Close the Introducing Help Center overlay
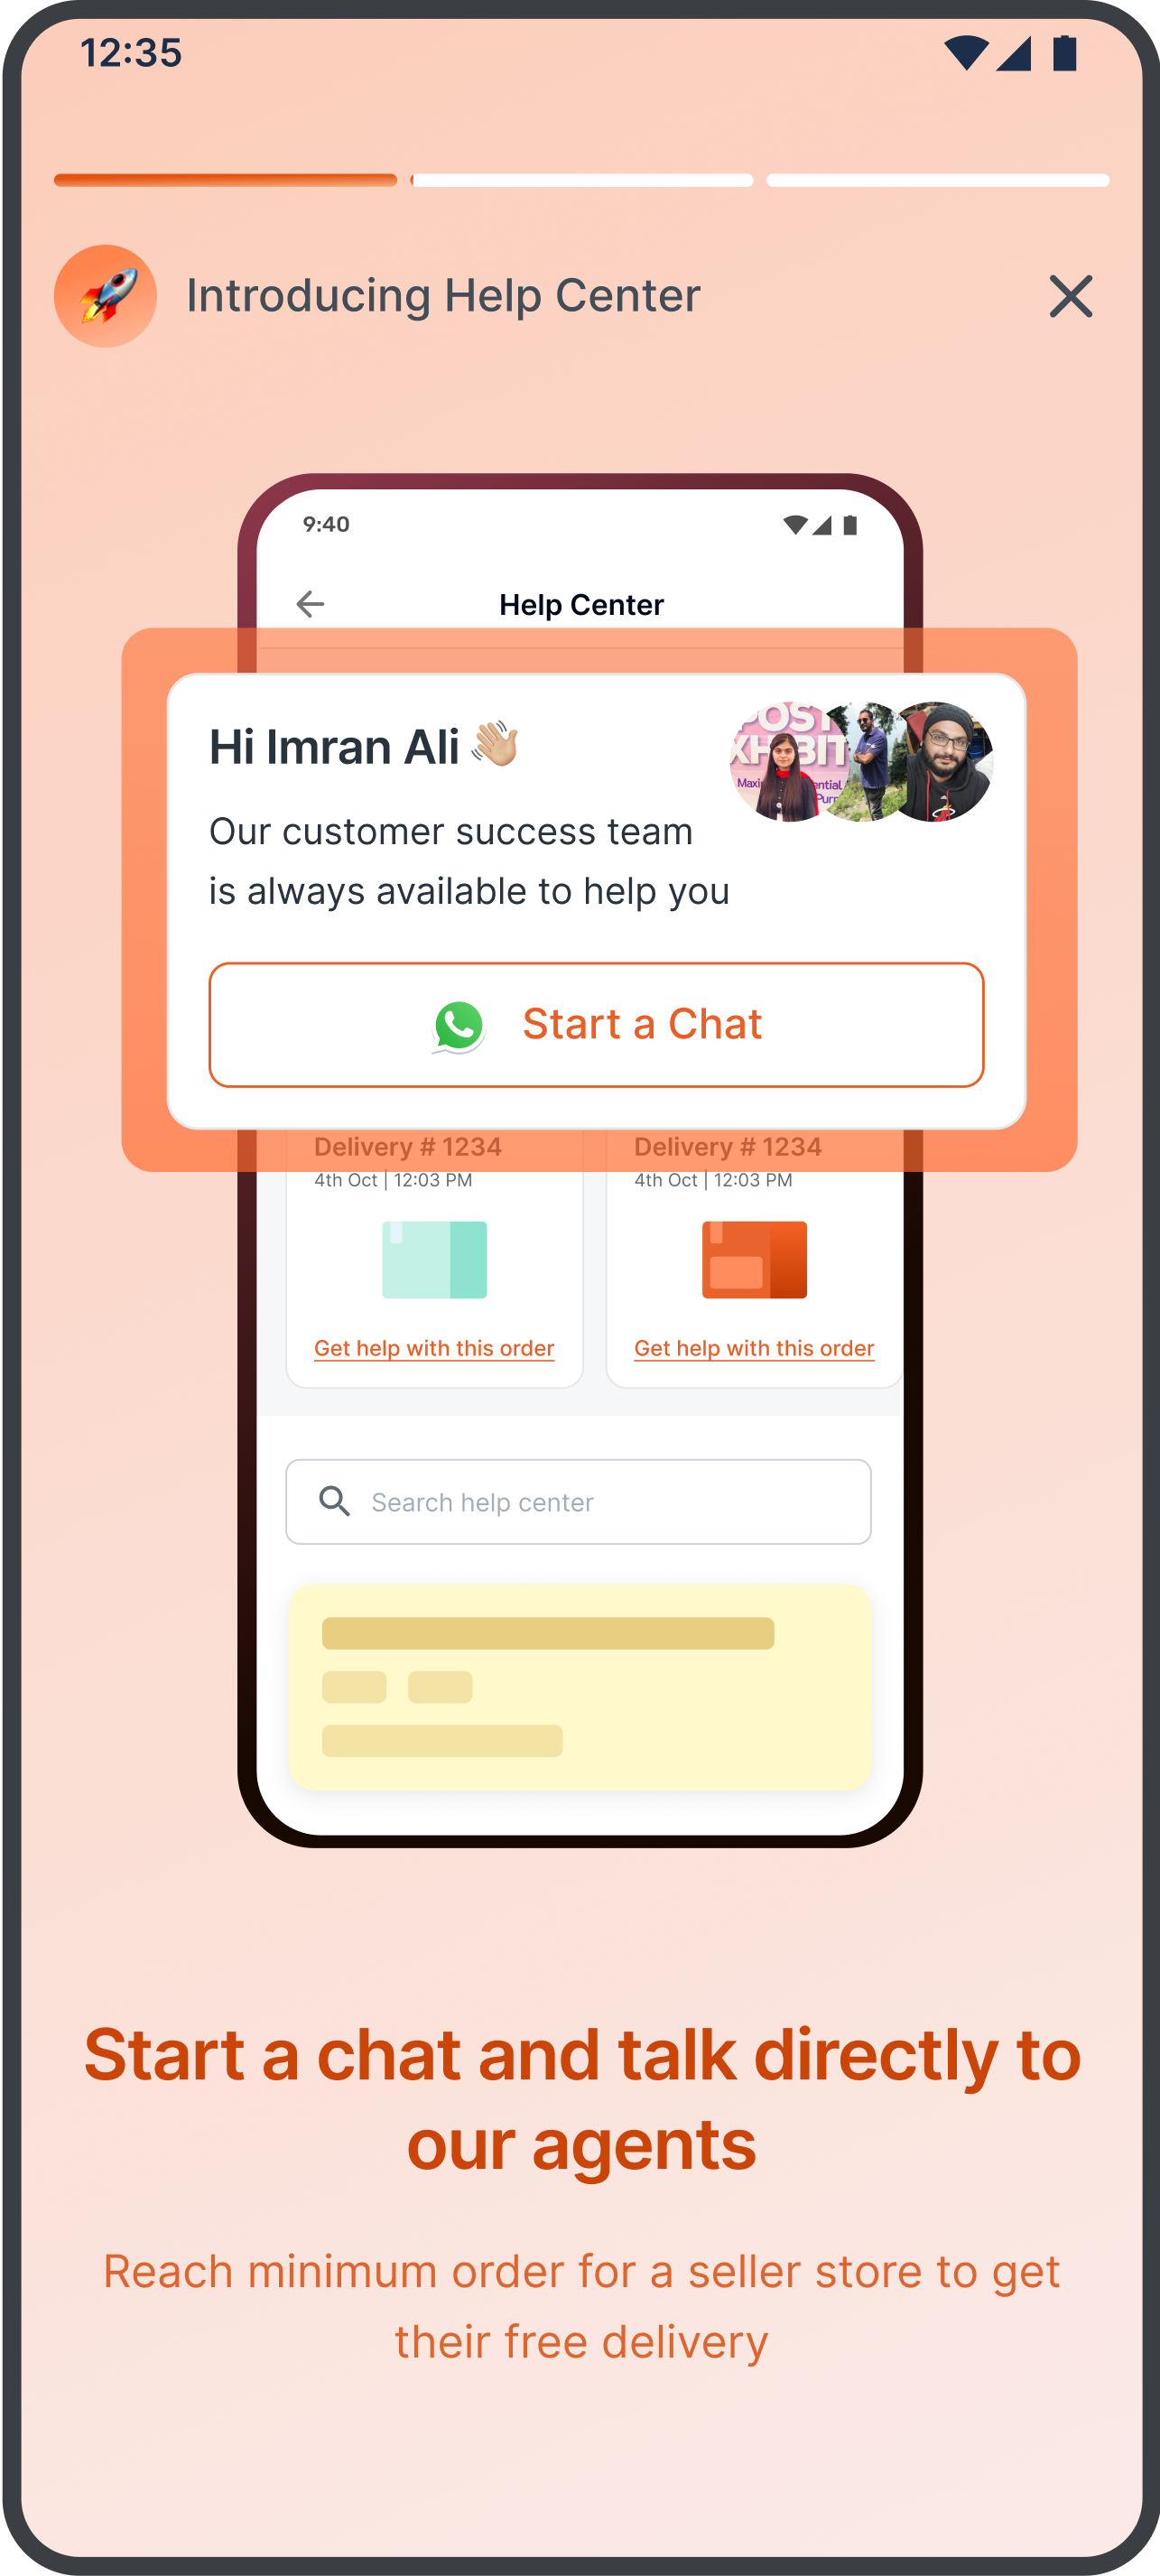 click(1070, 297)
